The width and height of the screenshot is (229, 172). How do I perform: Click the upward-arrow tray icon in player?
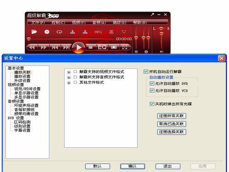point(85,32)
